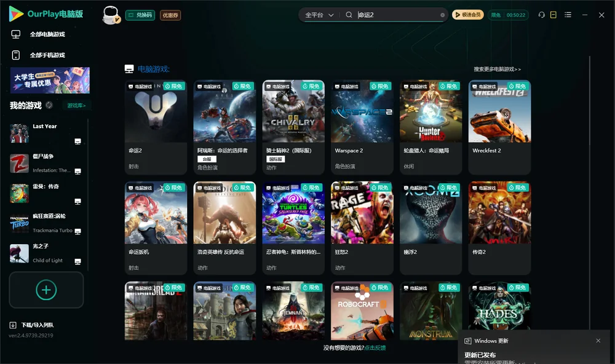Open the 大学生专属优惠 banner

pyautogui.click(x=50, y=80)
